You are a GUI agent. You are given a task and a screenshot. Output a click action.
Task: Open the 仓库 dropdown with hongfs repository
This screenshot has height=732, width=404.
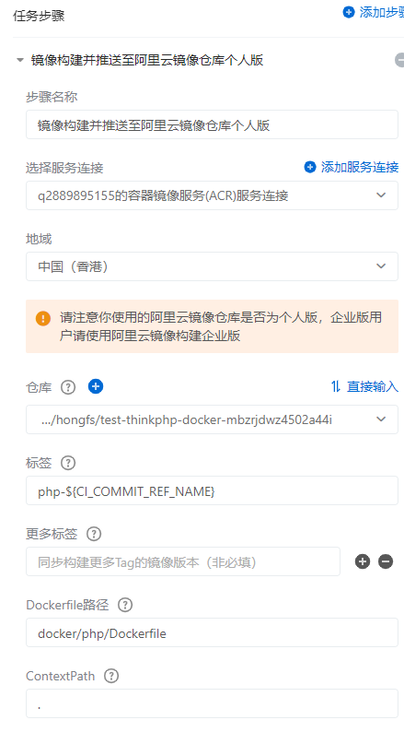coord(212,419)
